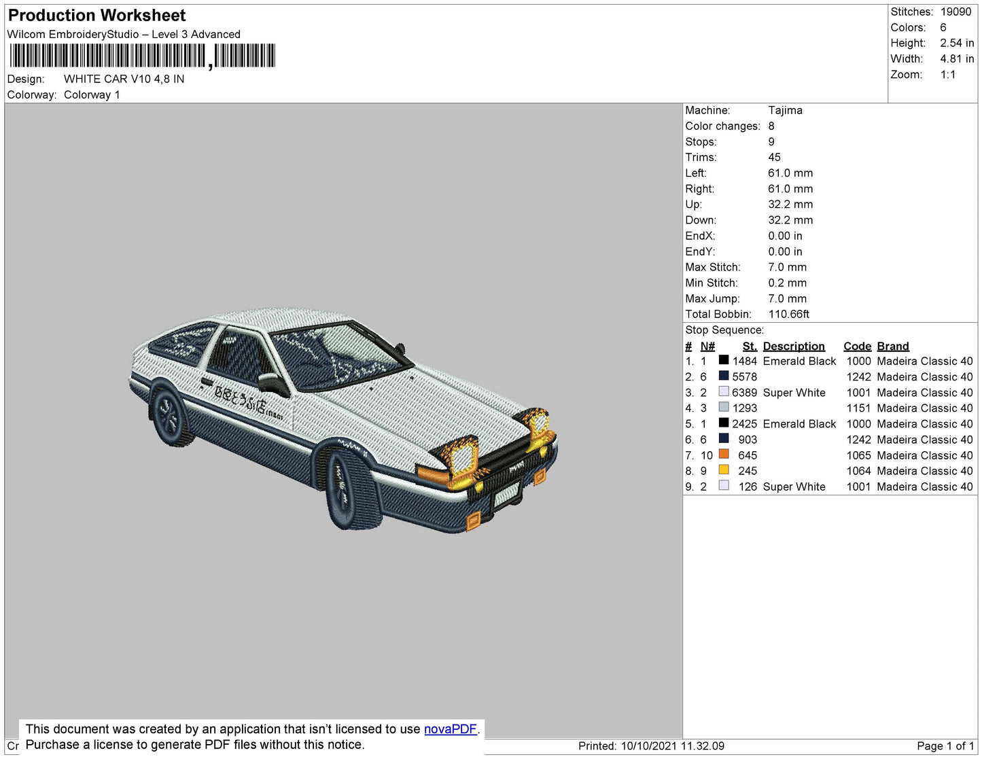The height and width of the screenshot is (759, 982).
Task: Click the 'St.' column header
Action: click(750, 346)
